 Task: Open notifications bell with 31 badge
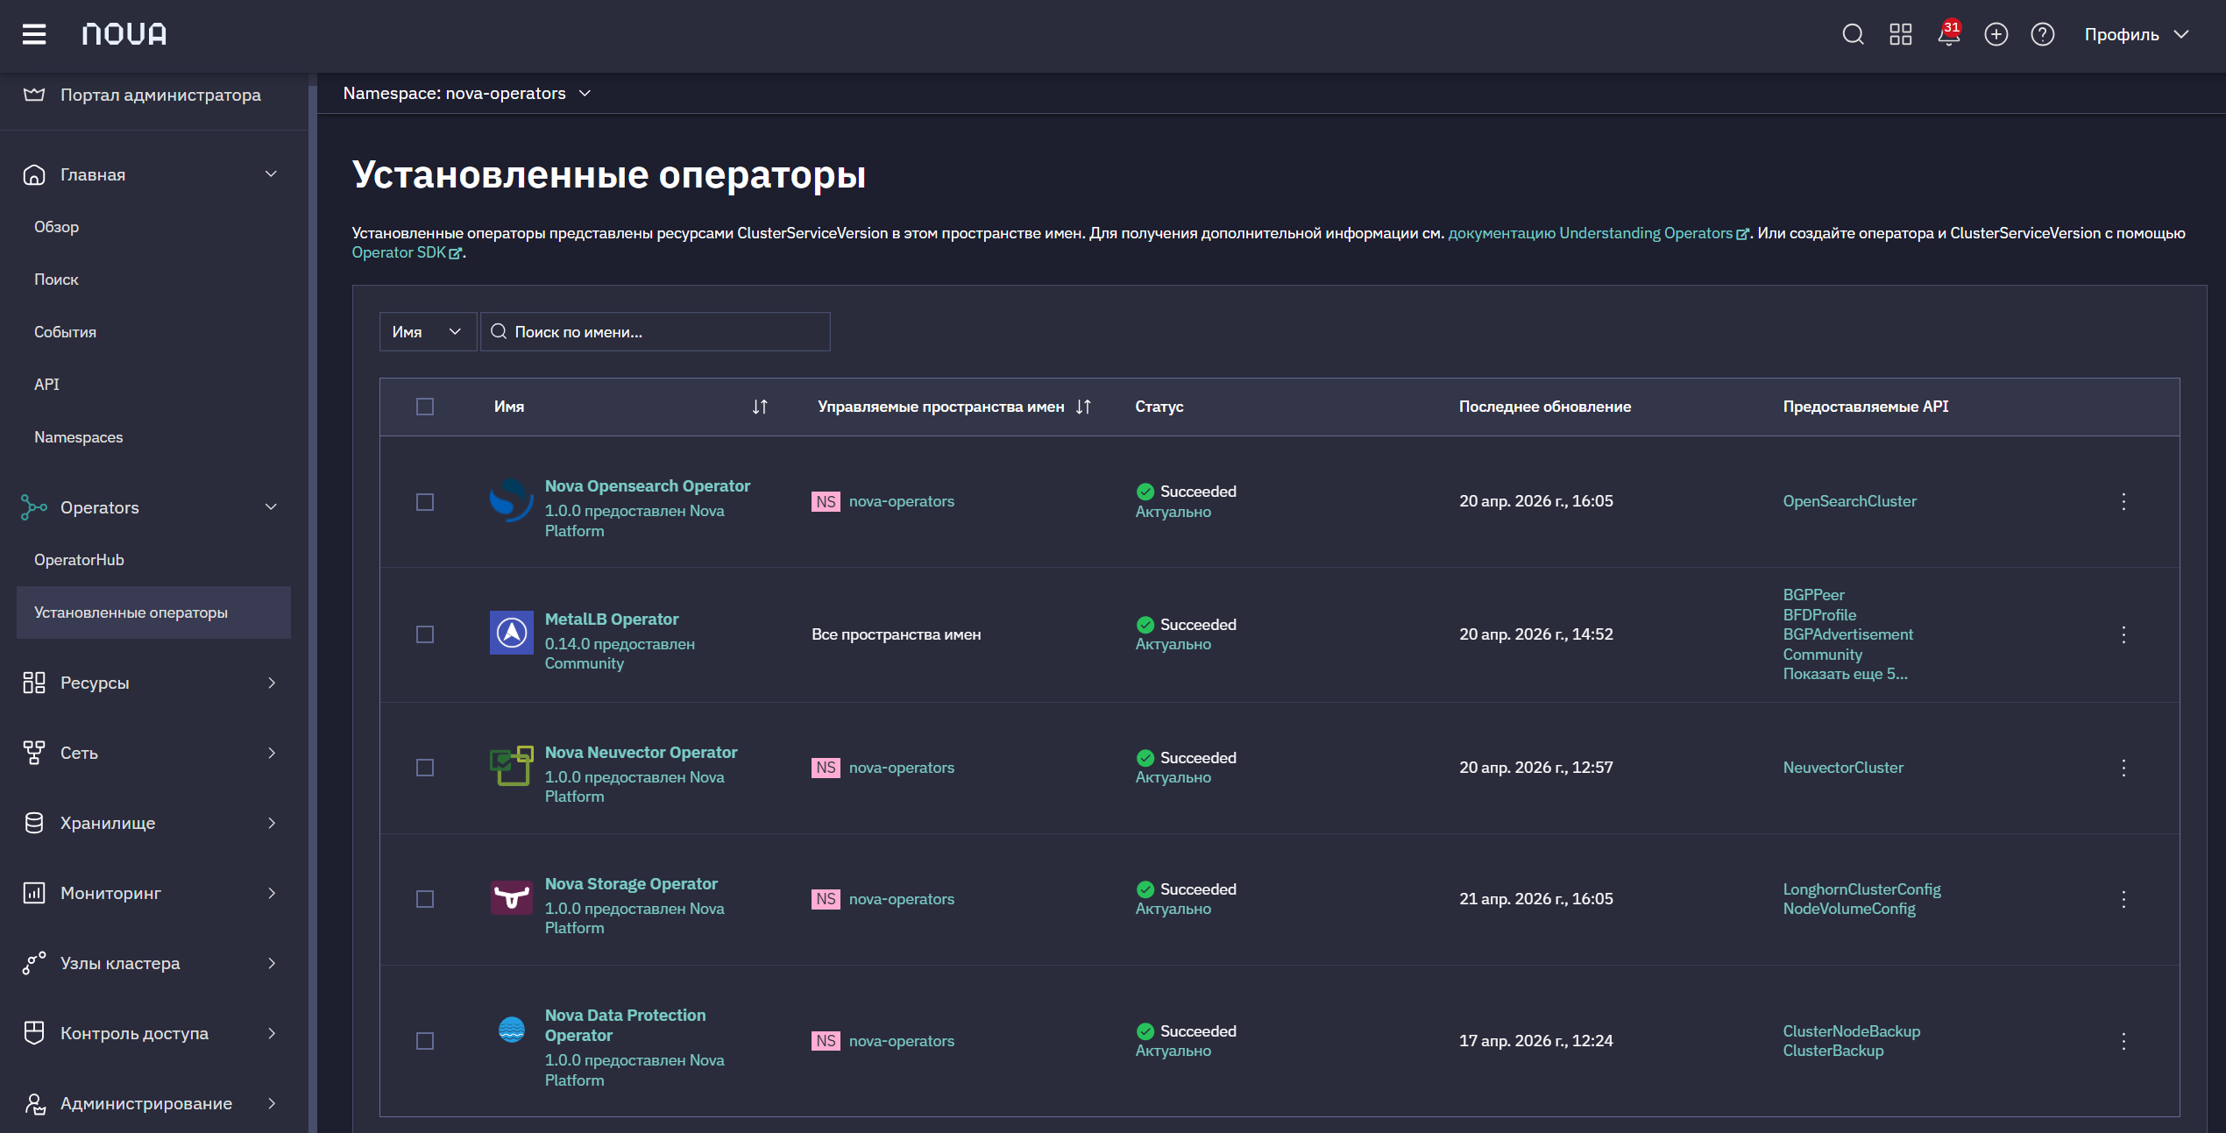click(1948, 33)
